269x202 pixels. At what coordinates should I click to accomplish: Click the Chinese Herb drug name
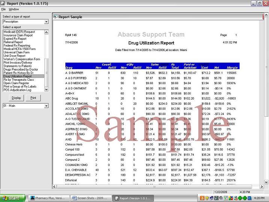tap(74, 145)
